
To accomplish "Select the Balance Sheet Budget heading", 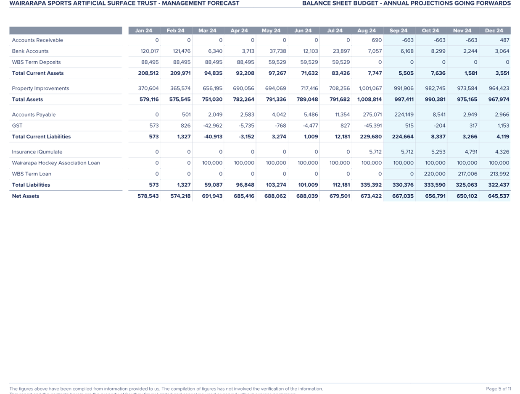I will (x=406, y=3).
